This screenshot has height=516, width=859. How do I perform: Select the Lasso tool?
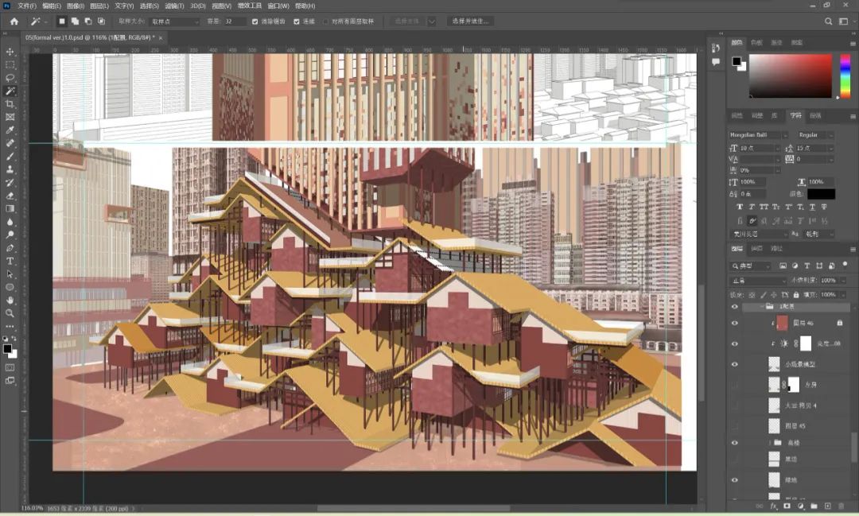tap(10, 78)
